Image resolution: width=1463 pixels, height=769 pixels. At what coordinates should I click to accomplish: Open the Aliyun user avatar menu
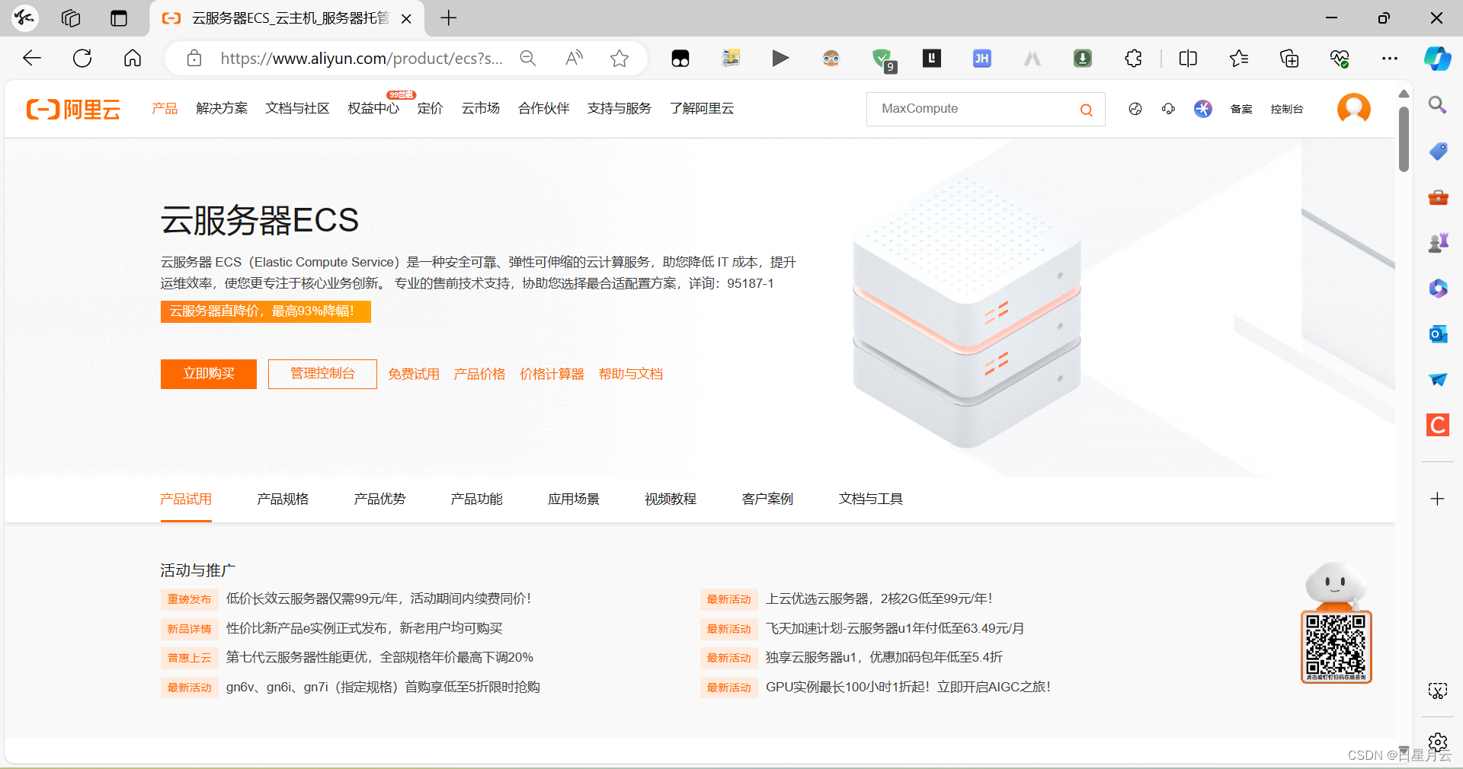tap(1354, 109)
